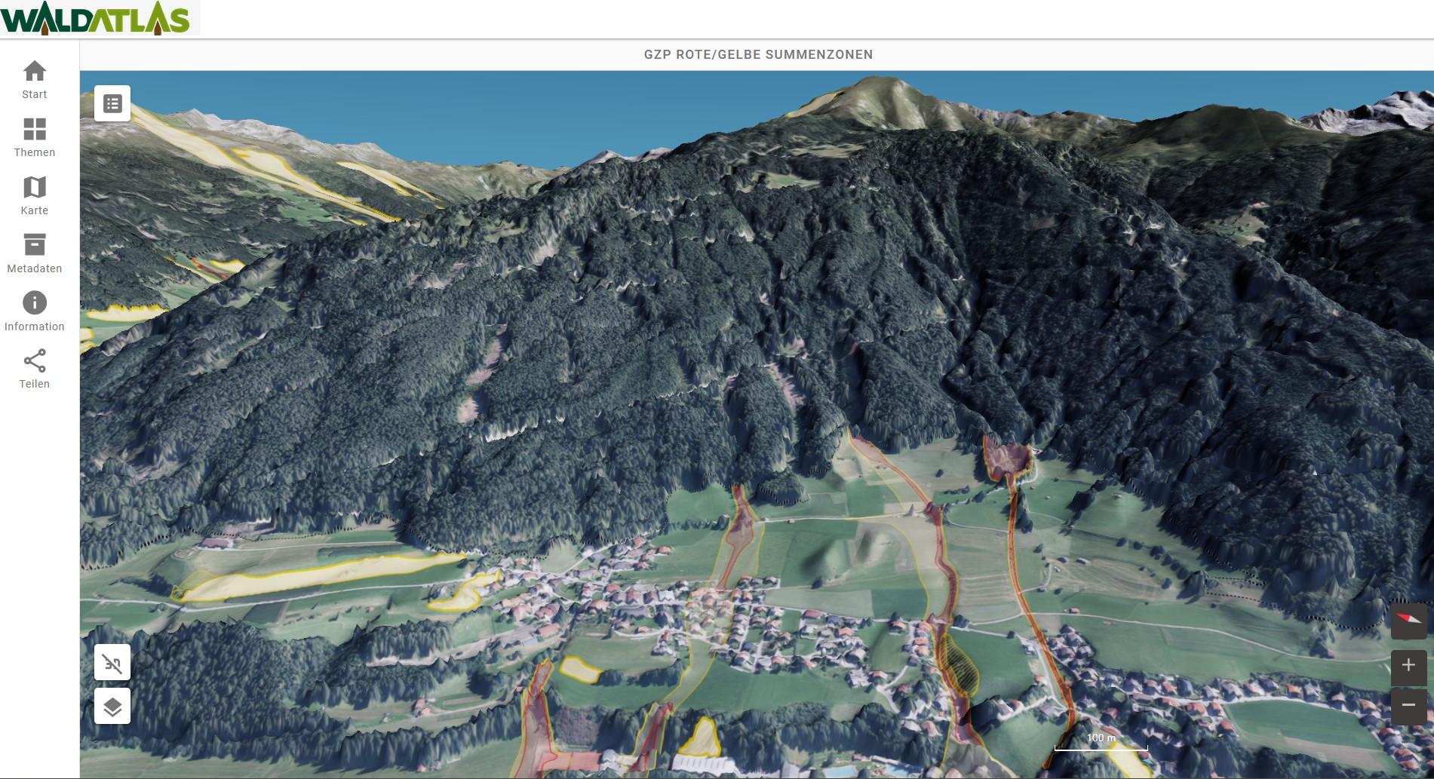Open the Metadaten archive section
The height and width of the screenshot is (779, 1434).
pyautogui.click(x=35, y=254)
